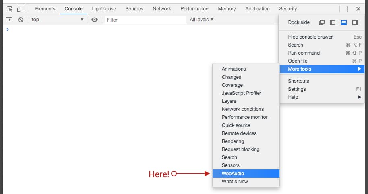This screenshot has height=194, width=368.
Task: Dock DevTools to the right side
Action: pos(355,22)
